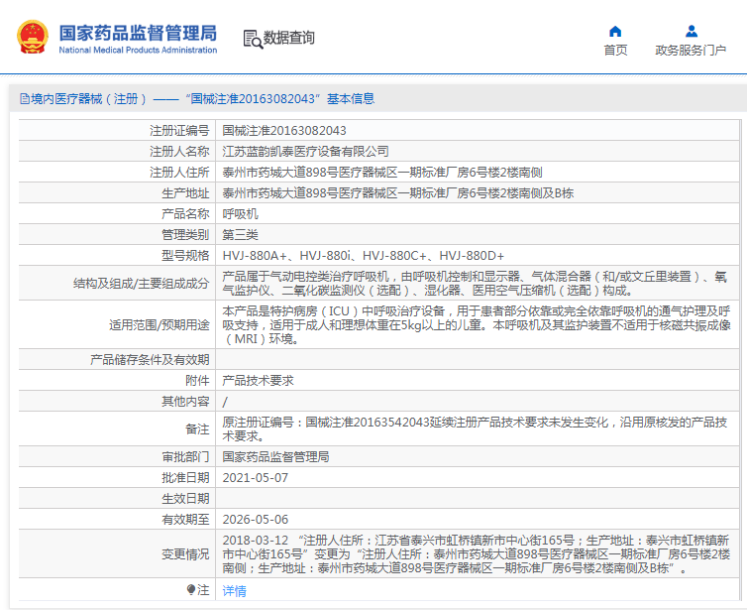747x610 pixels.
Task: Click registration number 国械注准20163082043 cell
Action: pos(284,130)
